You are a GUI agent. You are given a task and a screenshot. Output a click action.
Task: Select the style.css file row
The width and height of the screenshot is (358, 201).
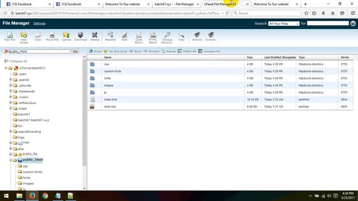220,107
